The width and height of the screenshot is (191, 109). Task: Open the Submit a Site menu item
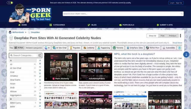(165, 25)
